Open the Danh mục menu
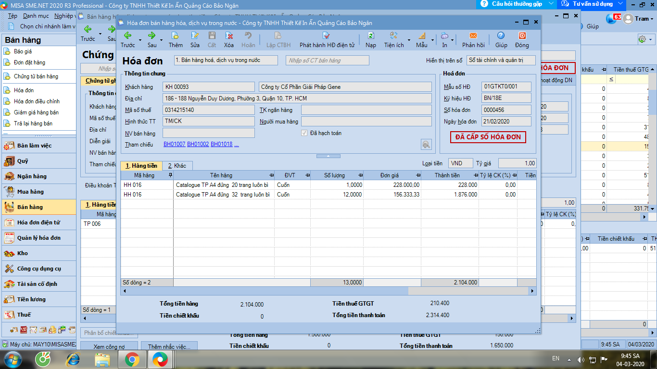The image size is (657, 369). (36, 16)
